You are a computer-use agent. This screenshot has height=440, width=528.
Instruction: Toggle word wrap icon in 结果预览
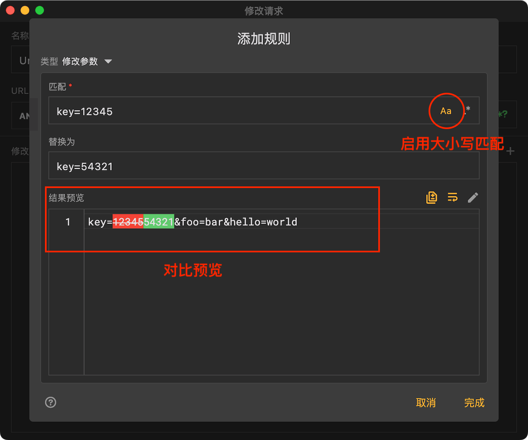pyautogui.click(x=453, y=198)
